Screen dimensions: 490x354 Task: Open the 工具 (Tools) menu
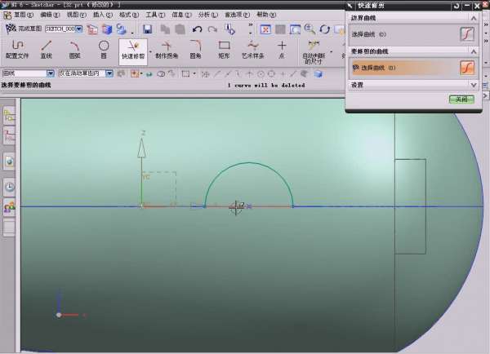[150, 15]
